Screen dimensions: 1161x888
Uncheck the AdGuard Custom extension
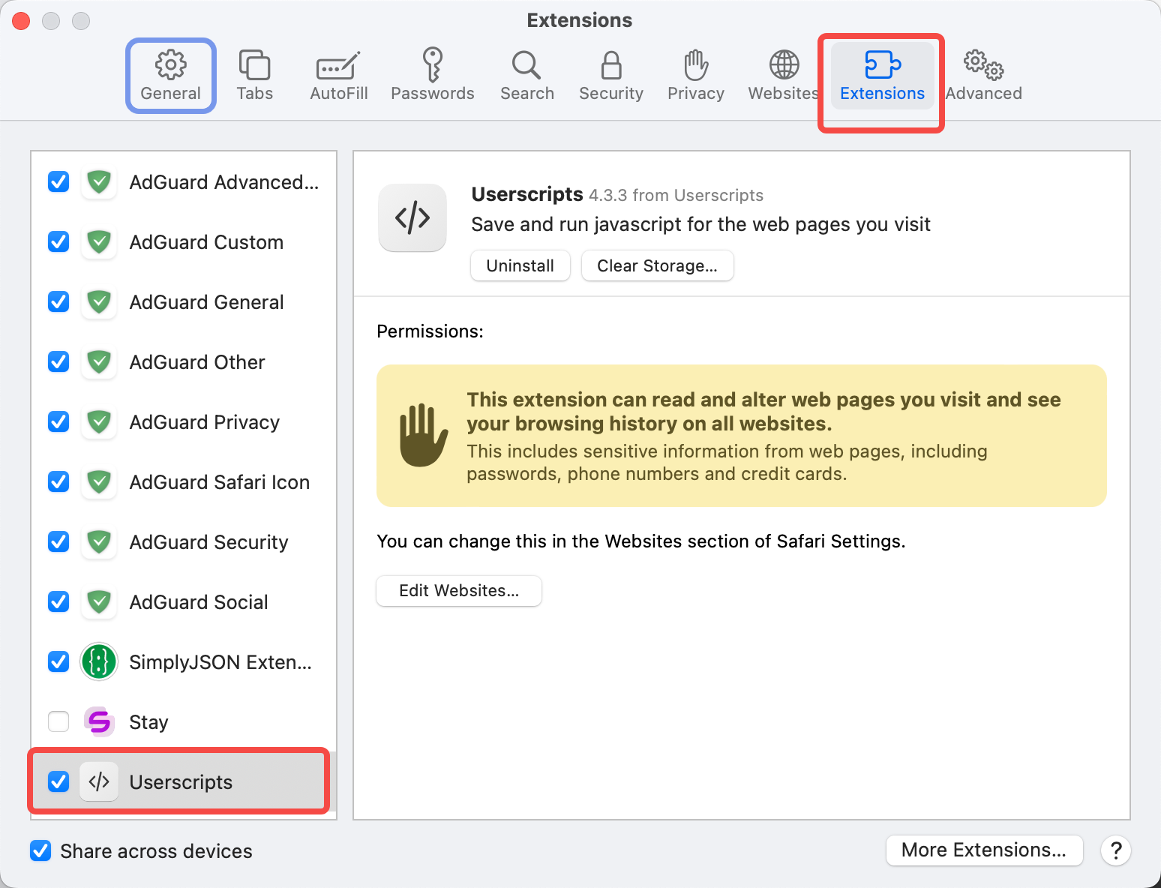58,241
